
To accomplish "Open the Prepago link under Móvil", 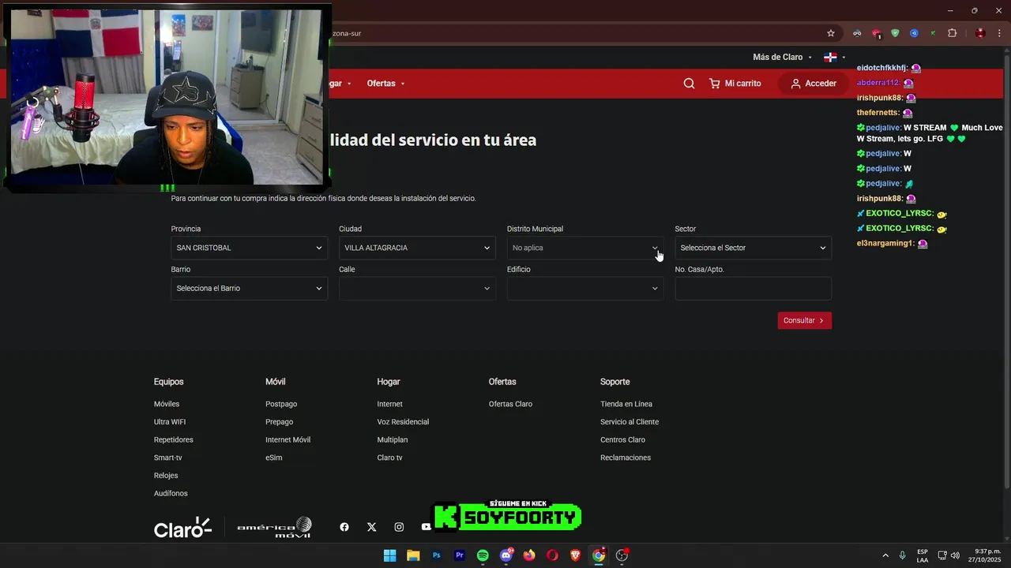I will coord(280,422).
